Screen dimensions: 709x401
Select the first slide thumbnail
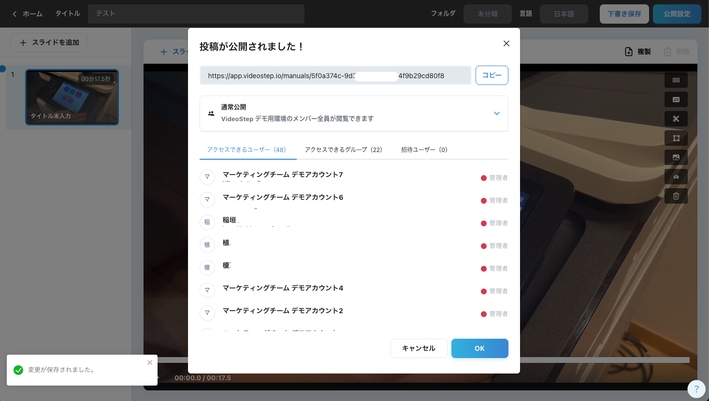(72, 97)
